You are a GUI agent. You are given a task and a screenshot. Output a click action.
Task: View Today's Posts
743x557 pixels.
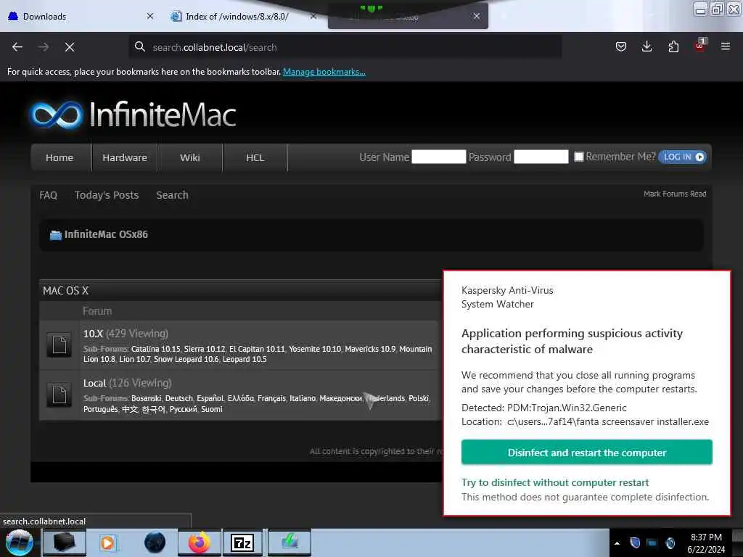click(x=107, y=195)
